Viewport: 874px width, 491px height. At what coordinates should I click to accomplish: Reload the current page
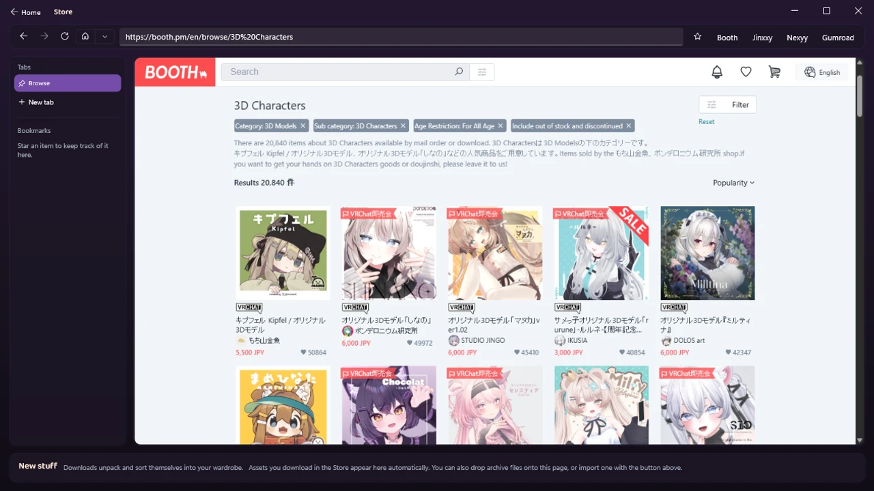point(65,36)
